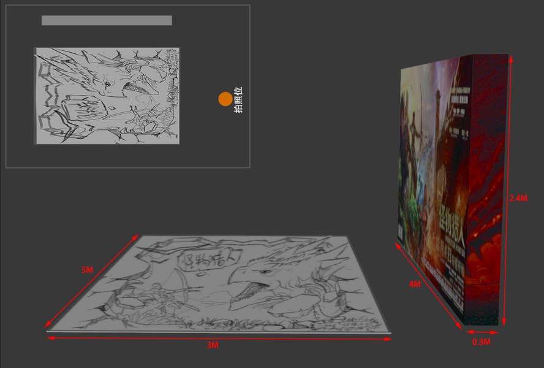This screenshot has height=368, width=544.
Task: Click the "拍照位" photo spot label
Action: tap(238, 100)
